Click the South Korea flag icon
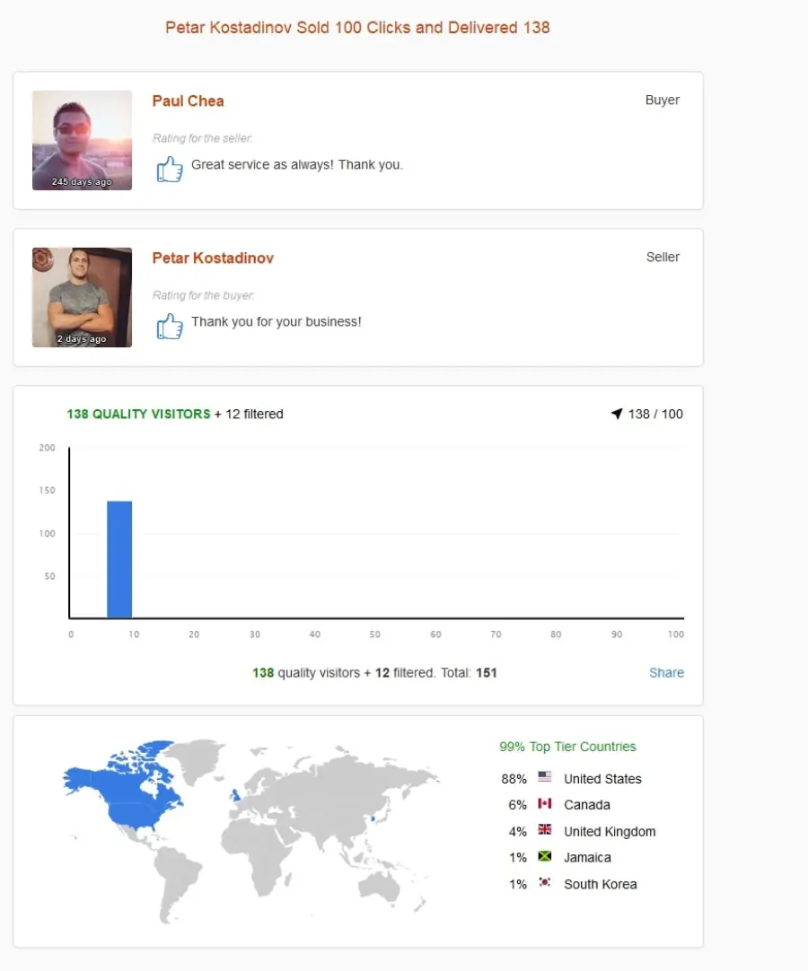808x971 pixels. point(545,882)
